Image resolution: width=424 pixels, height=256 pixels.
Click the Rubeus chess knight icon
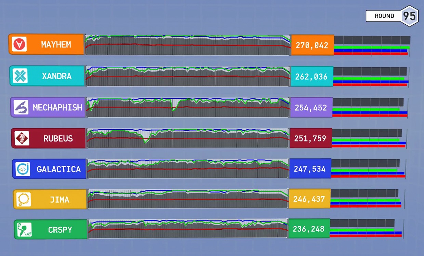22,138
